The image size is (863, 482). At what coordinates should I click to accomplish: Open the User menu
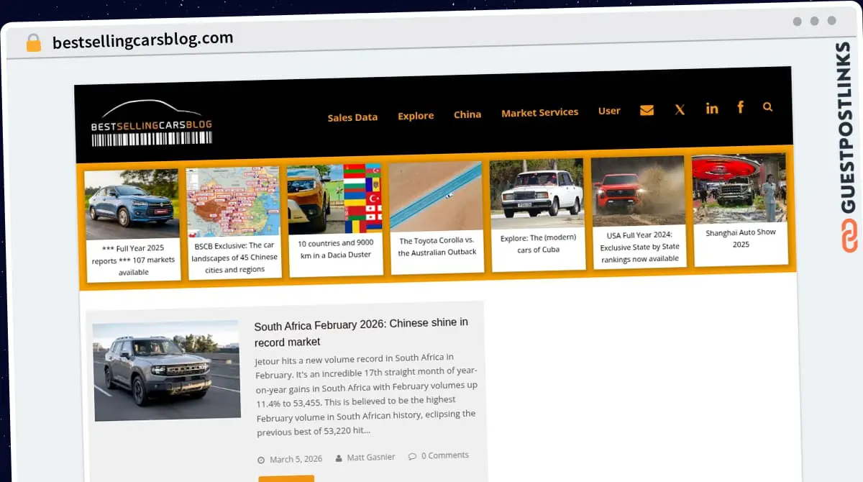coord(609,111)
